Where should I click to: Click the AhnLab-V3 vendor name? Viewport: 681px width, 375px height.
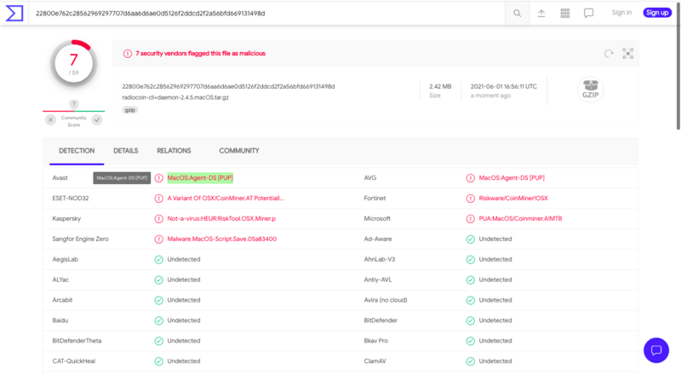coord(379,259)
